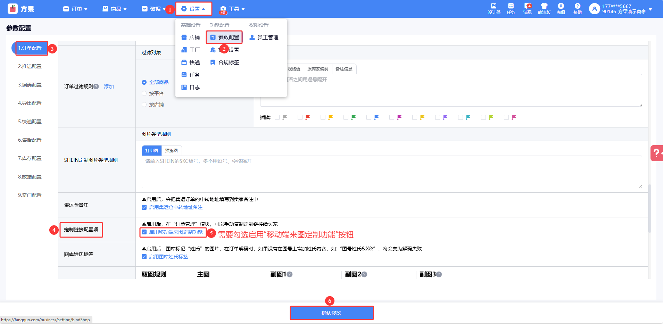
Task: Select the 按平台 radio button
Action: [144, 93]
